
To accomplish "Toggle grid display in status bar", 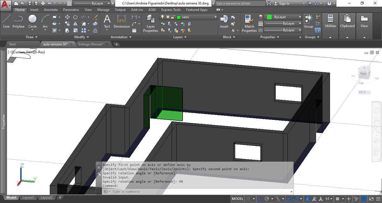I will click(x=248, y=199).
